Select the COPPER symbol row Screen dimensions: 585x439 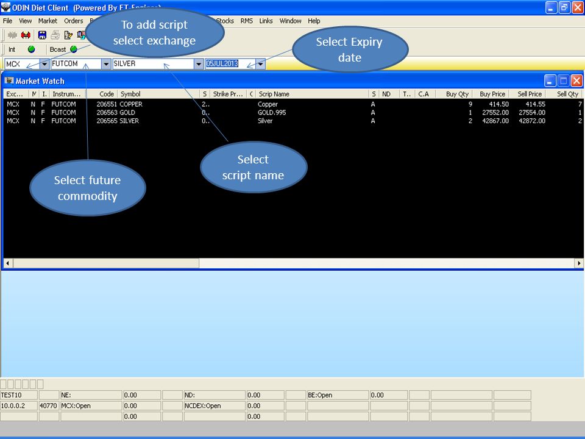tap(293, 104)
